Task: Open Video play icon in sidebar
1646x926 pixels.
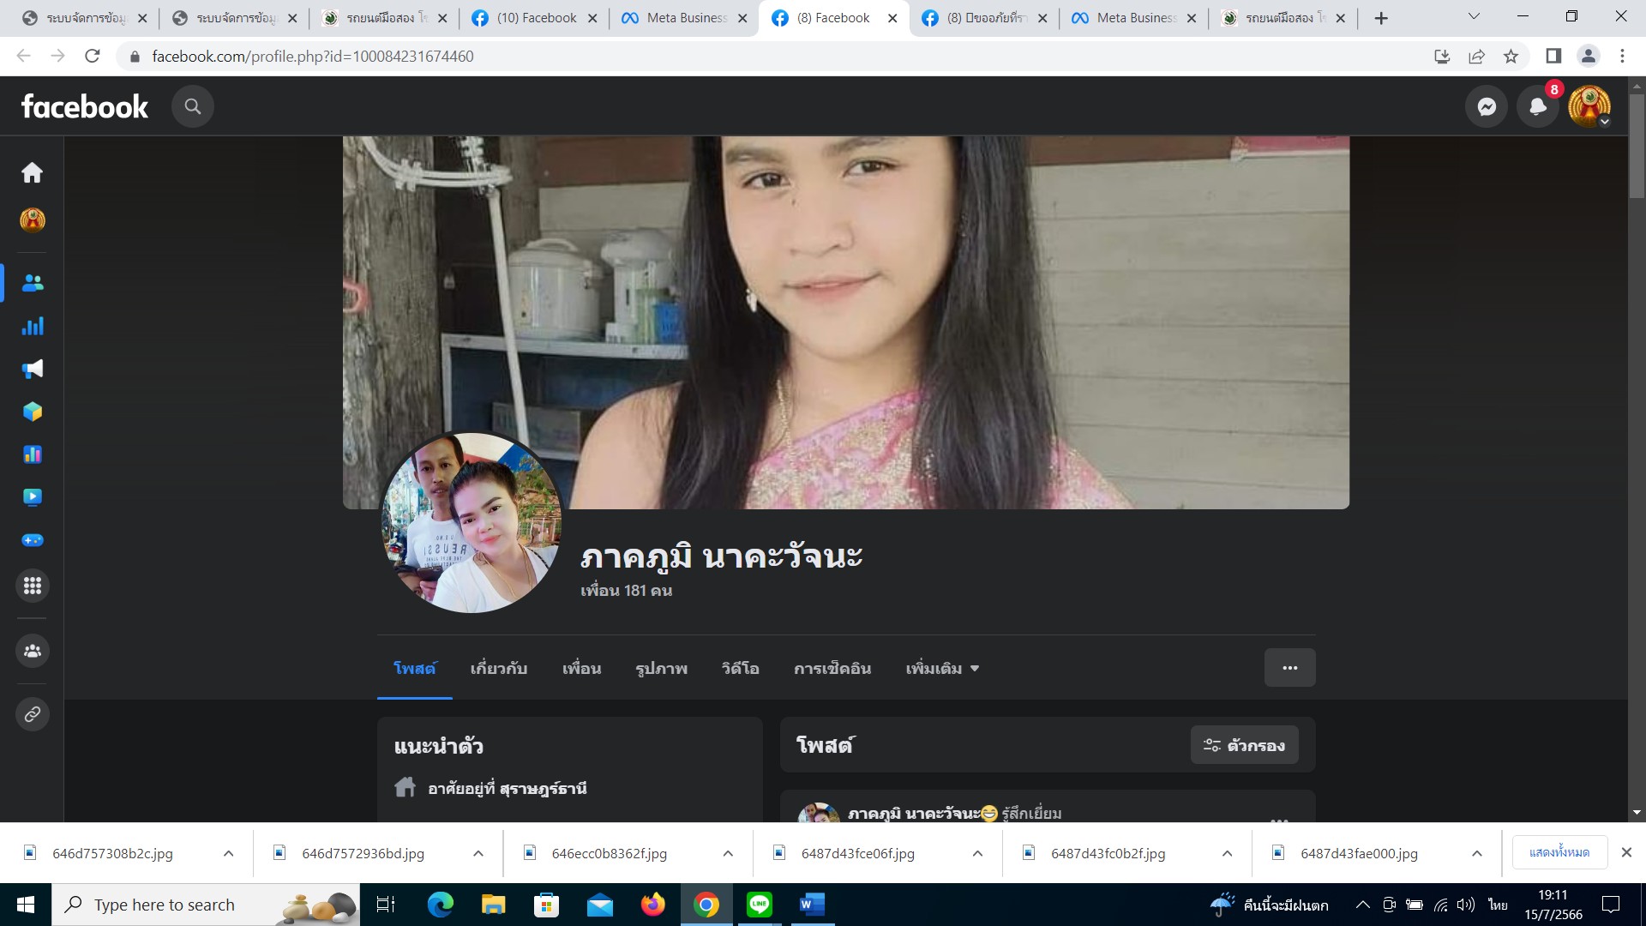Action: pos(33,497)
